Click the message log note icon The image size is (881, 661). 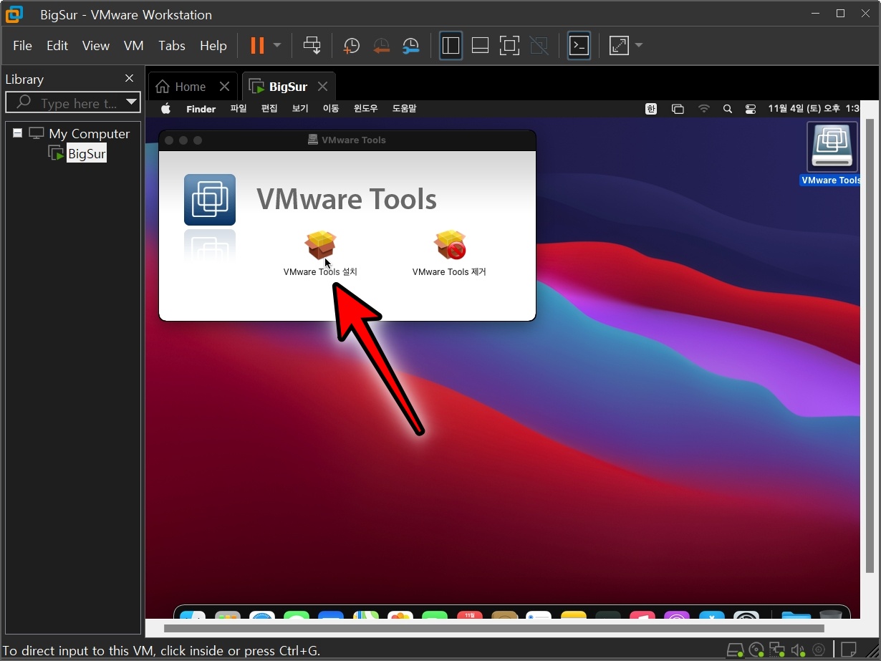click(849, 650)
